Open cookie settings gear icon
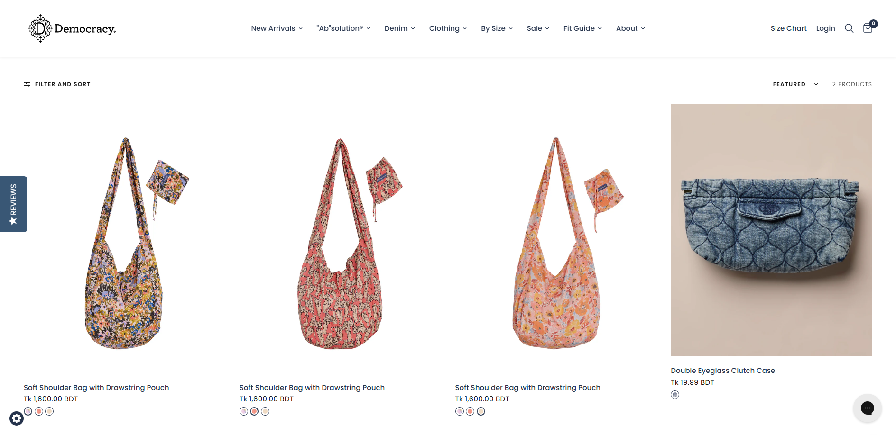The height and width of the screenshot is (435, 896). pyautogui.click(x=17, y=418)
